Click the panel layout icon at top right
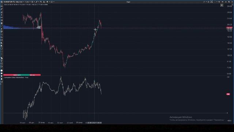Image resolution: width=234 pixels, height=132 pixels. [208, 2]
